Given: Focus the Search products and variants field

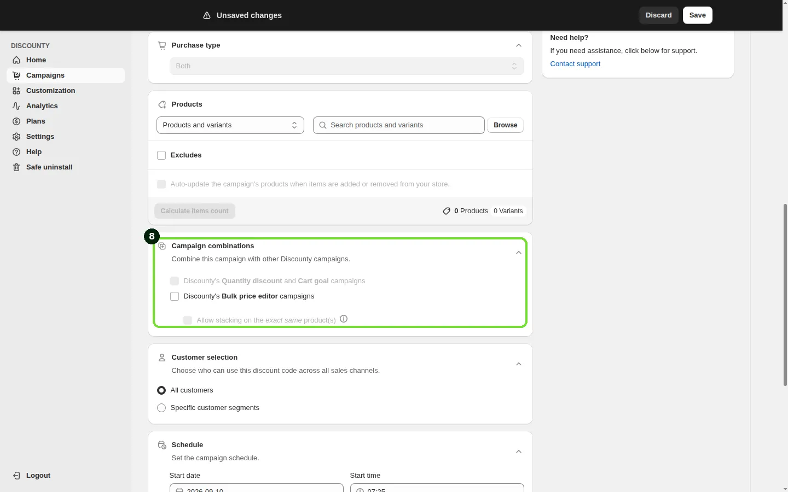Looking at the screenshot, I should [399, 125].
